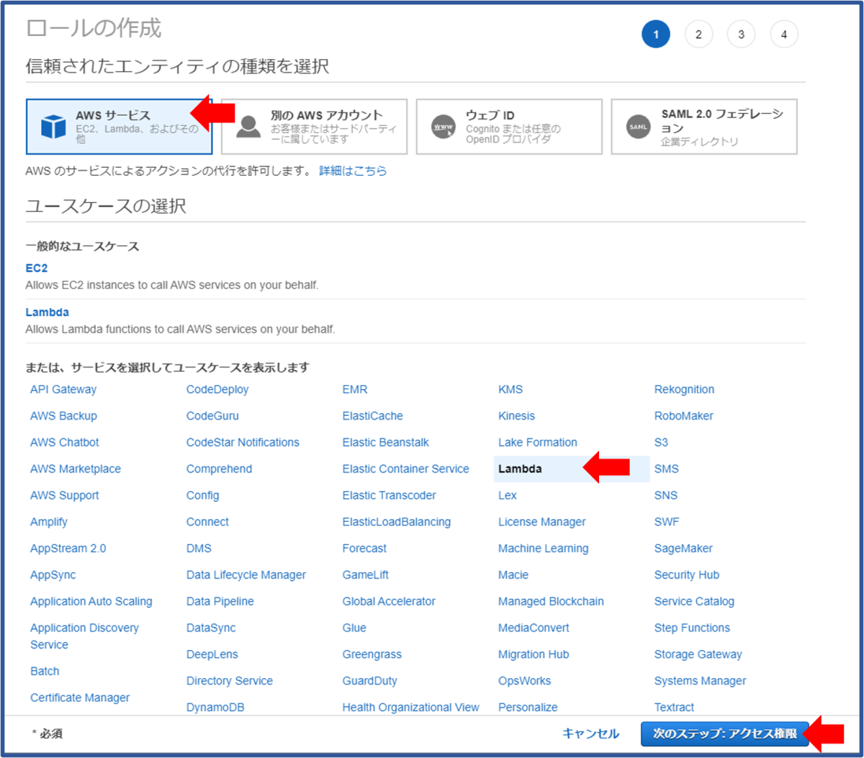Select AWS Chatbot service
This screenshot has width=864, height=758.
pyautogui.click(x=65, y=442)
